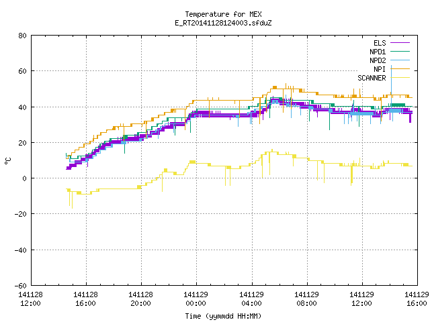Click the Time (yymmdd HH:MM) axis title
The width and height of the screenshot is (430, 322).
tap(223, 316)
